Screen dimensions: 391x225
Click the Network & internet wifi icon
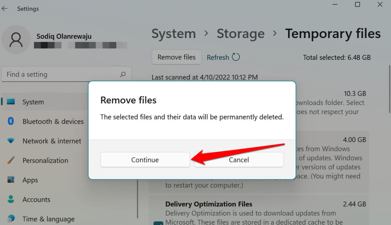pyautogui.click(x=11, y=141)
